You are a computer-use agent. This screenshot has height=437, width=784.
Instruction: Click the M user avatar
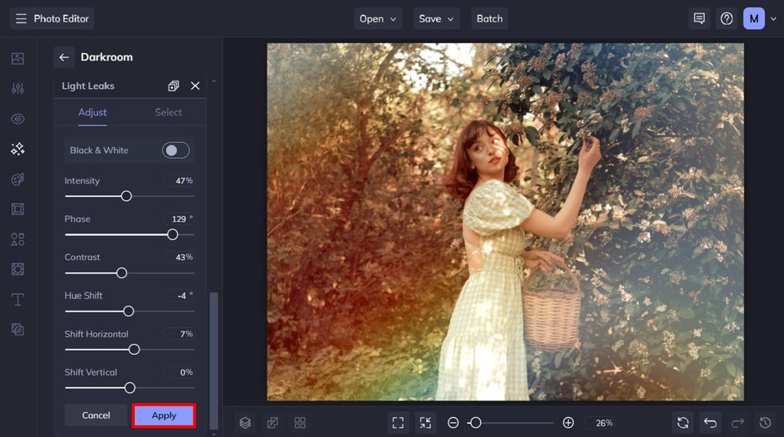753,18
